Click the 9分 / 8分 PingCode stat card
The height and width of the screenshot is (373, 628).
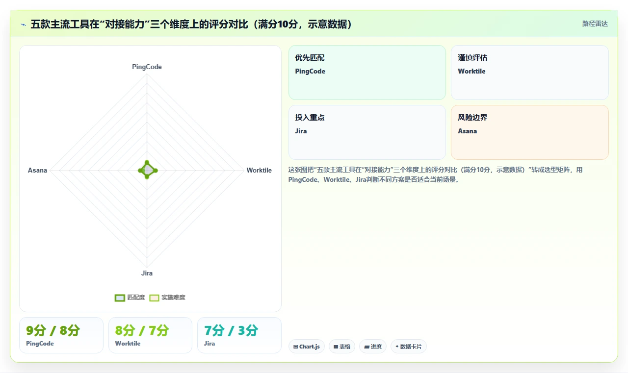[61, 335]
